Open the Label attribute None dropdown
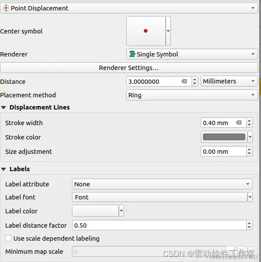261x262 pixels. tap(162, 184)
